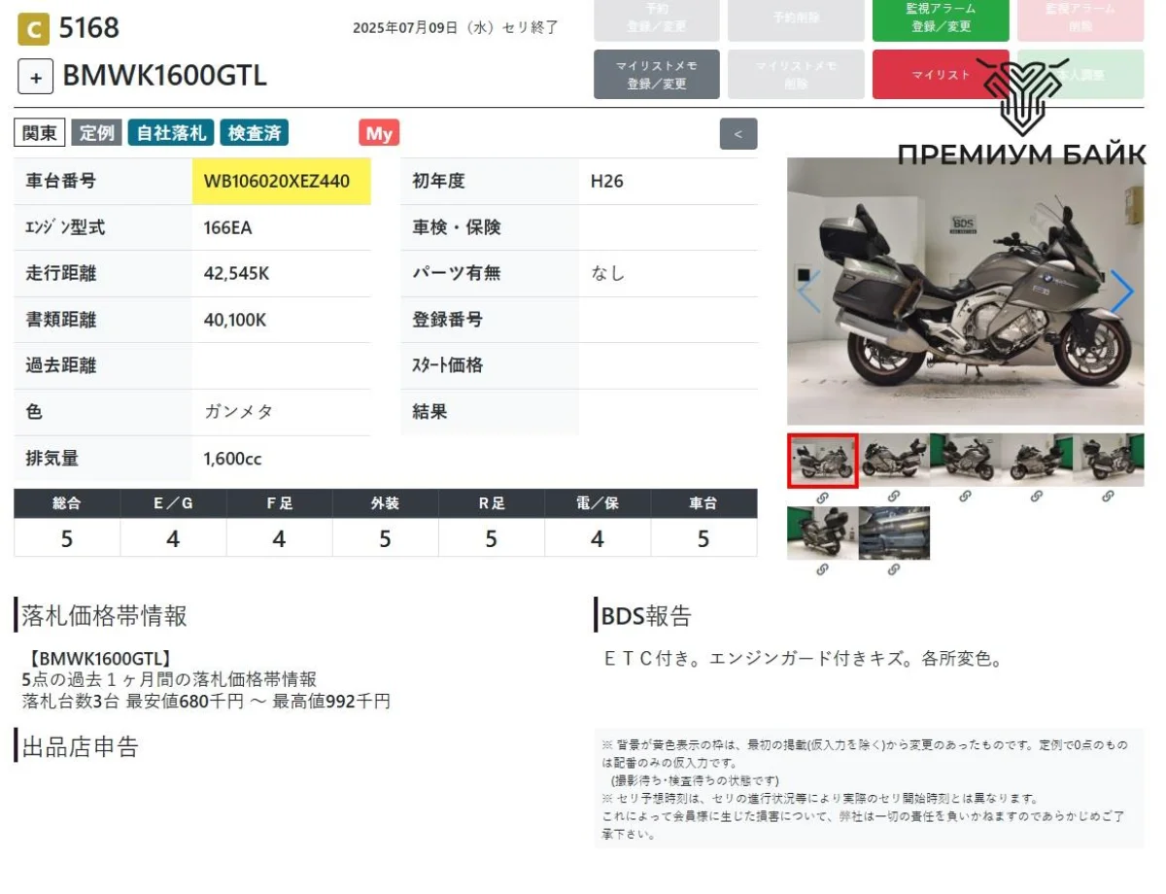Click the yellow highlighted chassis number field

pyautogui.click(x=281, y=182)
